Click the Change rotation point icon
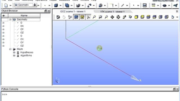This screenshot has width=180, height=101. point(124,17)
